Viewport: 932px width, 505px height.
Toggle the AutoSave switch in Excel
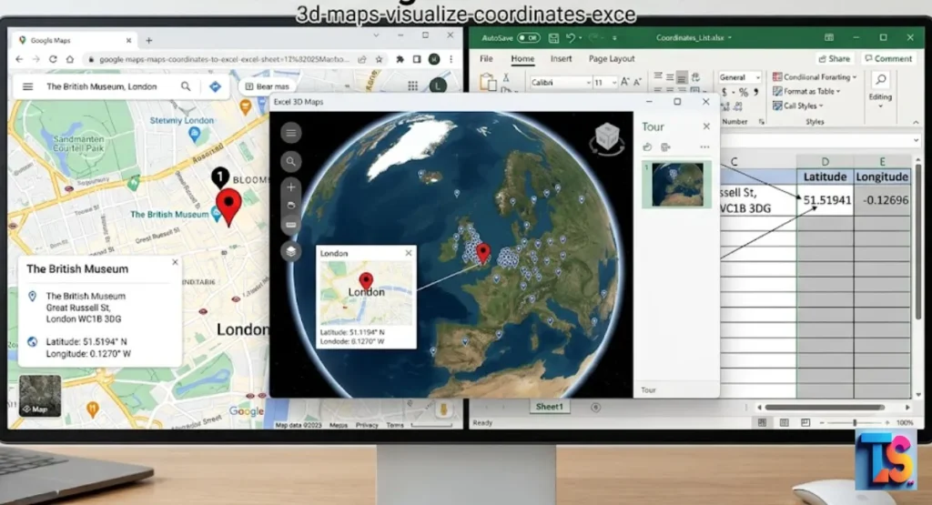click(x=528, y=38)
